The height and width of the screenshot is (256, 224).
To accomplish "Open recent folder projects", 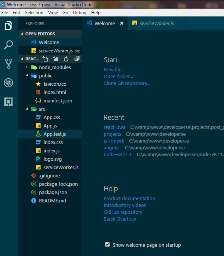I will point(112,134).
